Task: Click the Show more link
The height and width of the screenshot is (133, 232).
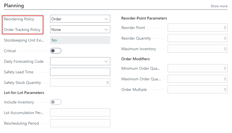Action: [219, 6]
